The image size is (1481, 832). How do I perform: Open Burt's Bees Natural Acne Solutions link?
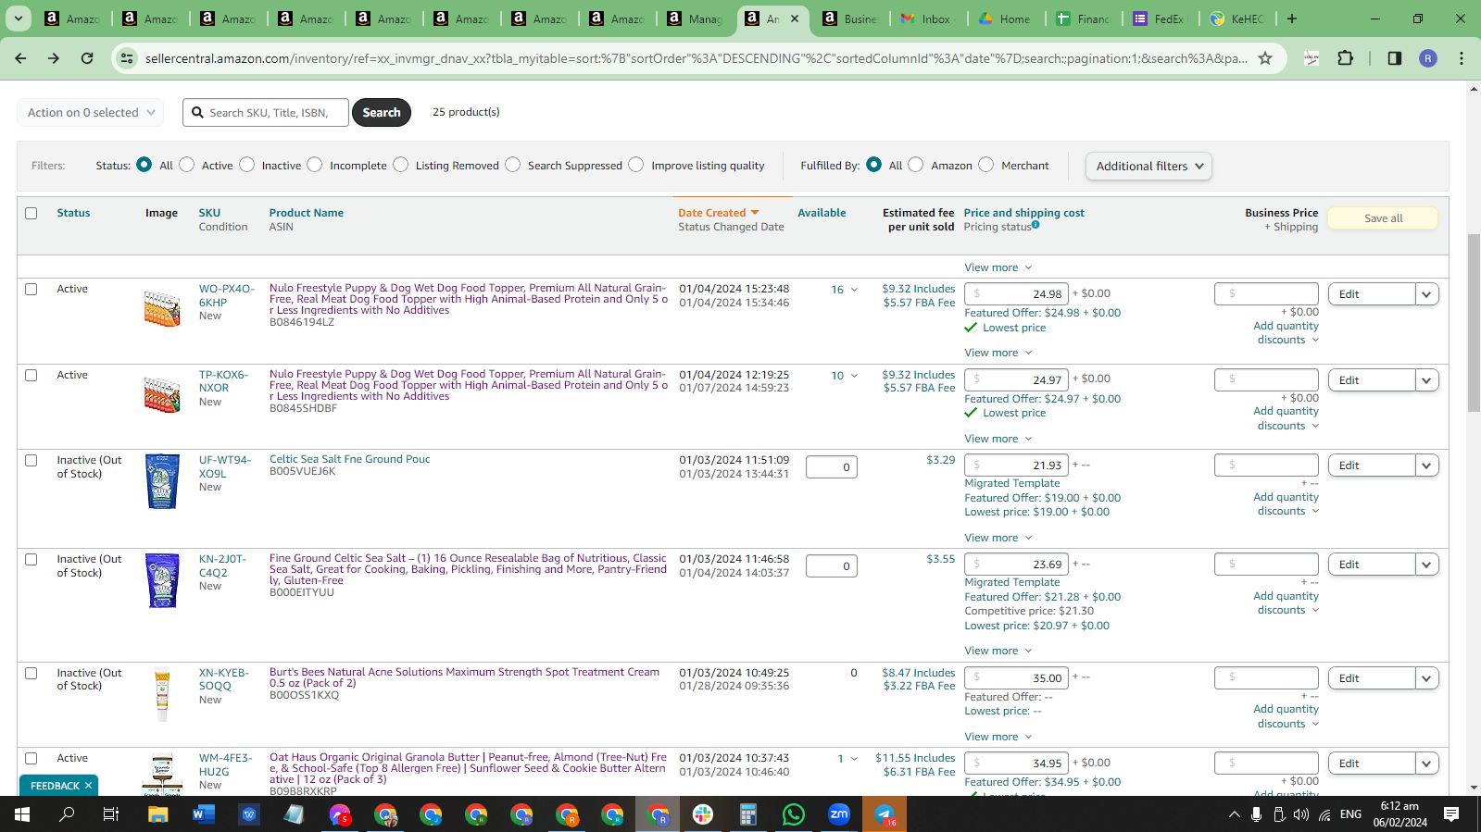tap(464, 677)
